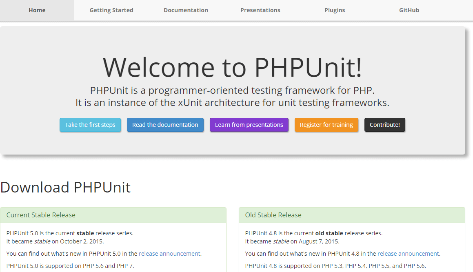Click the 'Read the documentation' button

point(165,125)
